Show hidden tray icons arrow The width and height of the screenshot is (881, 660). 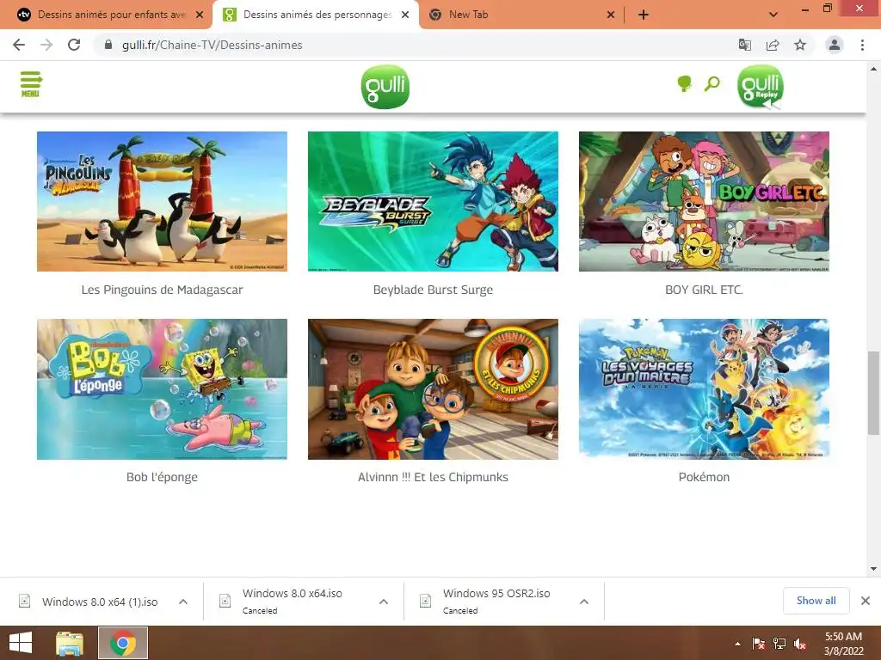[x=737, y=644]
